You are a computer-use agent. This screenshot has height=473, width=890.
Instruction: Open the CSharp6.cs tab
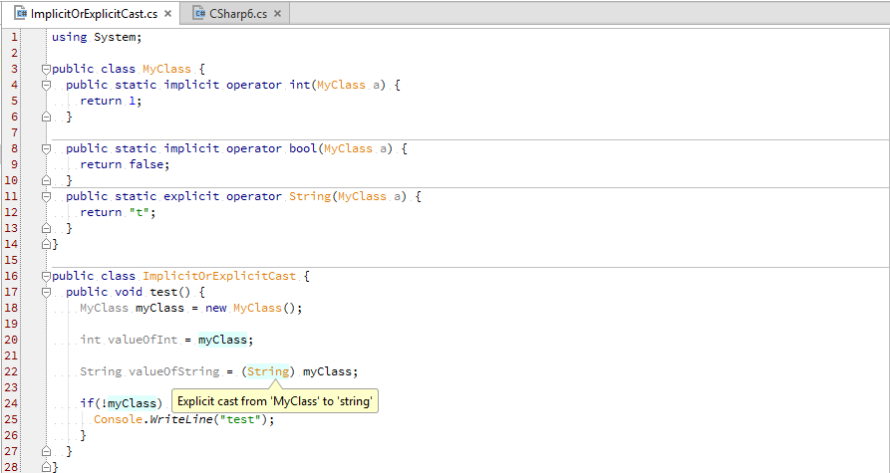[237, 14]
